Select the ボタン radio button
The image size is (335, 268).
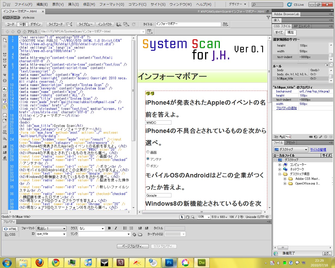148,166
